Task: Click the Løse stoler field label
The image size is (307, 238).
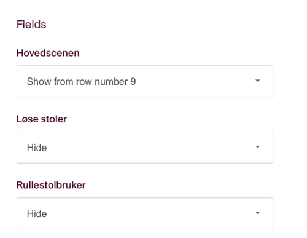Action: tap(42, 119)
